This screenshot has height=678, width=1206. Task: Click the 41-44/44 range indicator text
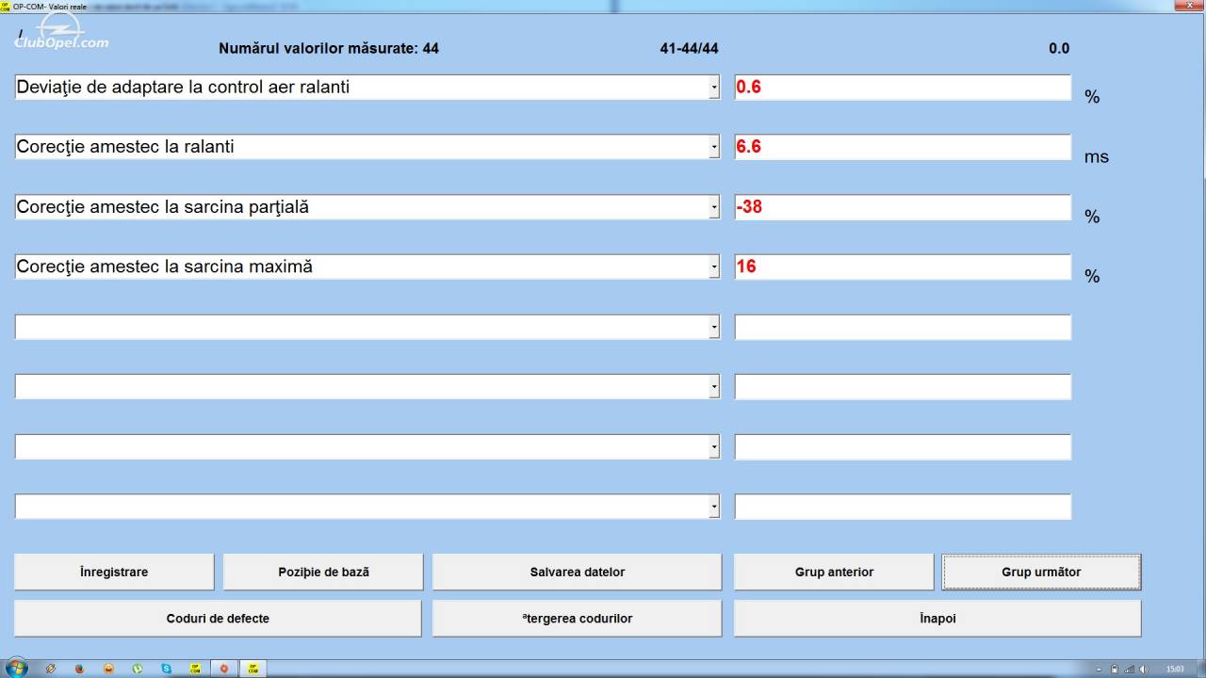point(689,48)
